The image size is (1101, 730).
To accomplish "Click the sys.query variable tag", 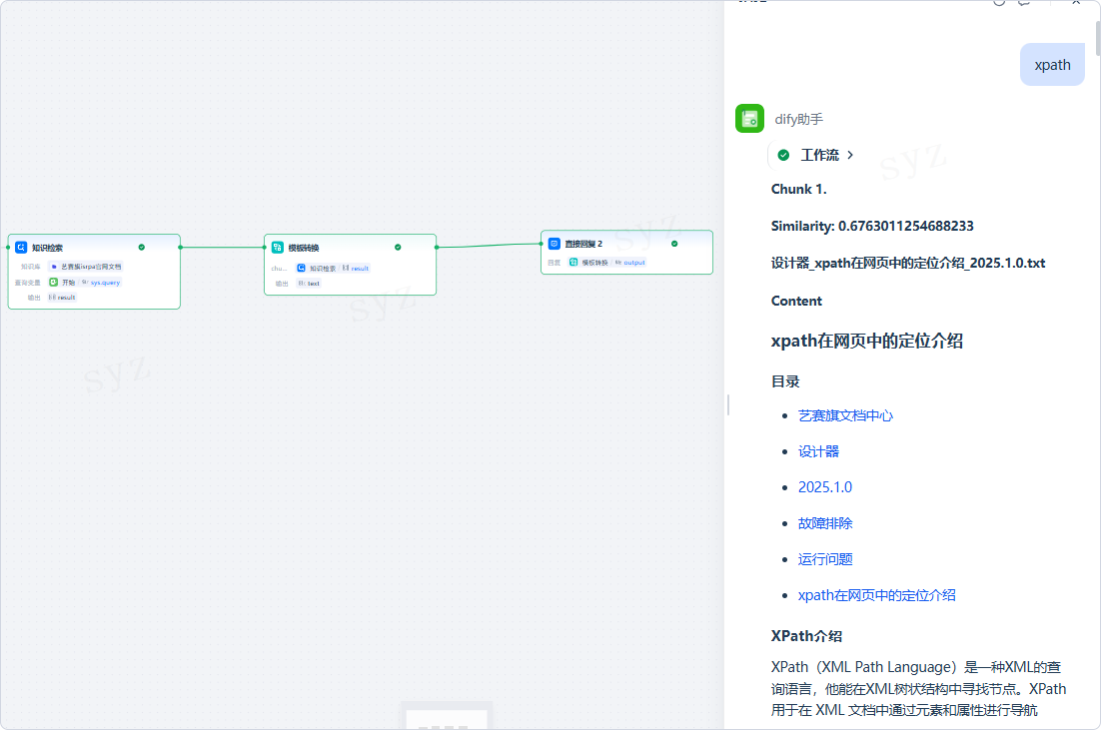I will [101, 283].
